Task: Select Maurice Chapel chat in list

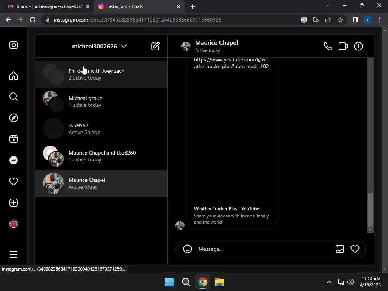Action: pos(102,183)
